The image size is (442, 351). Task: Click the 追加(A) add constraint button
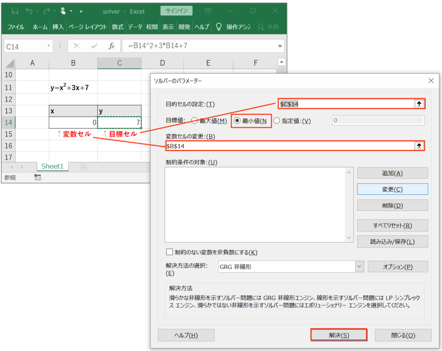(392, 173)
